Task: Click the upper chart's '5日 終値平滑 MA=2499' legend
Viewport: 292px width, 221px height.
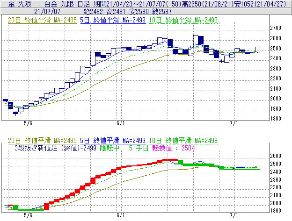Action: tap(113, 20)
